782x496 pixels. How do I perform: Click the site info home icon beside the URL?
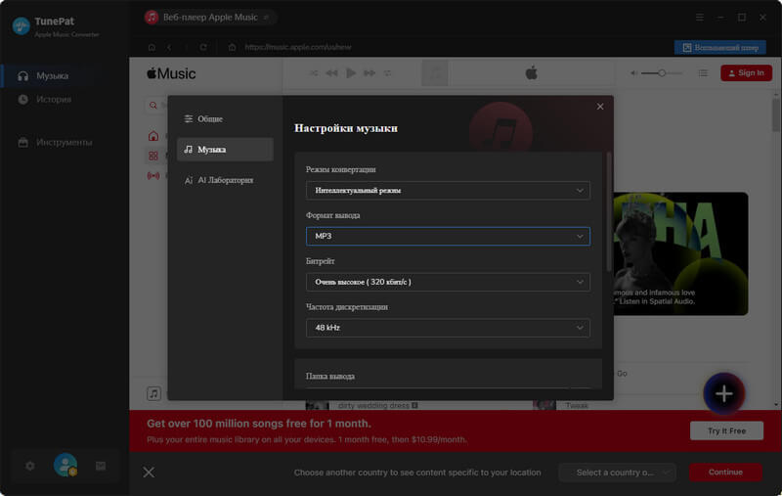tap(232, 47)
